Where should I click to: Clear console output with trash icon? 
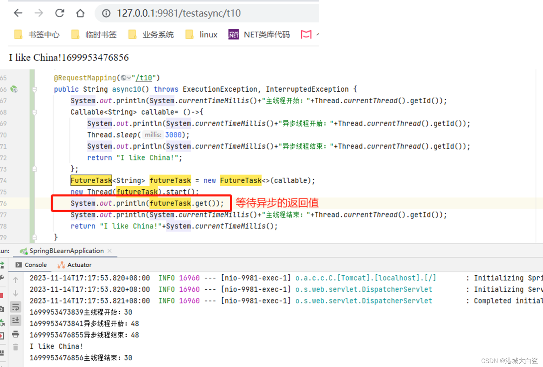pyautogui.click(x=16, y=346)
